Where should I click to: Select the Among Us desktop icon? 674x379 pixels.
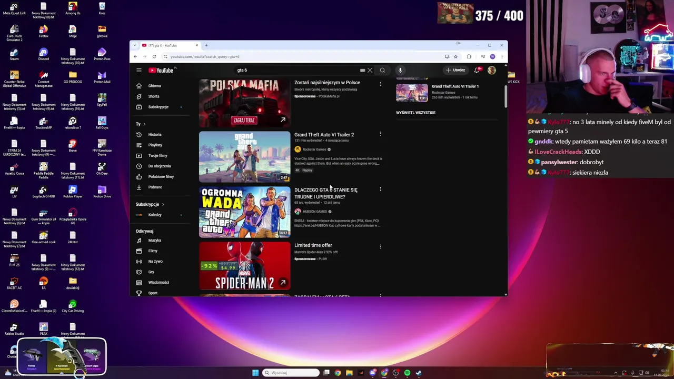point(73,8)
